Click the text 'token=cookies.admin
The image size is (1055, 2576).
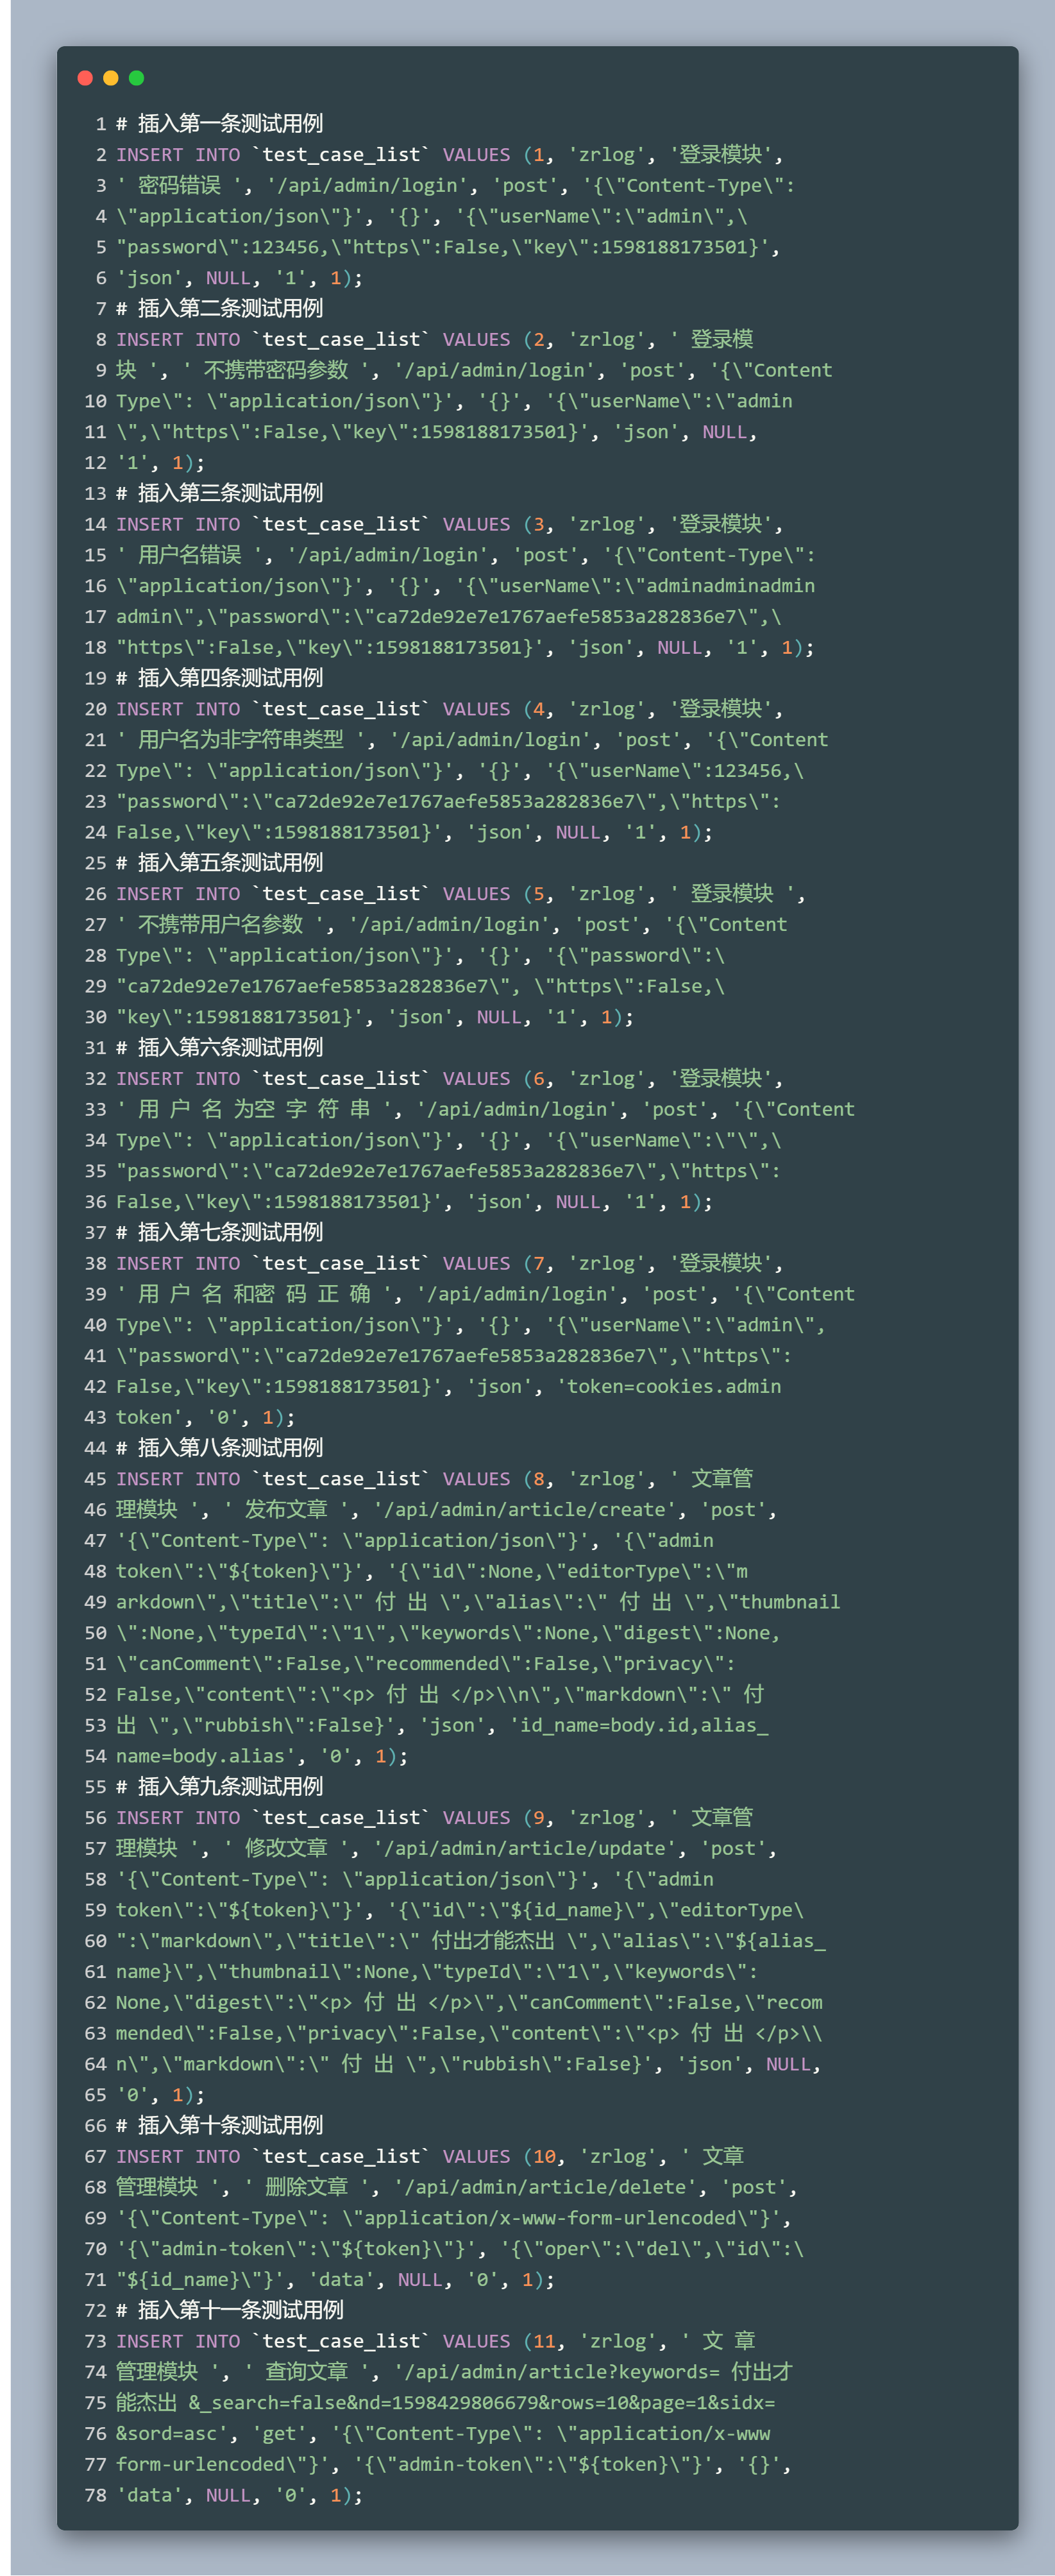click(x=670, y=1386)
